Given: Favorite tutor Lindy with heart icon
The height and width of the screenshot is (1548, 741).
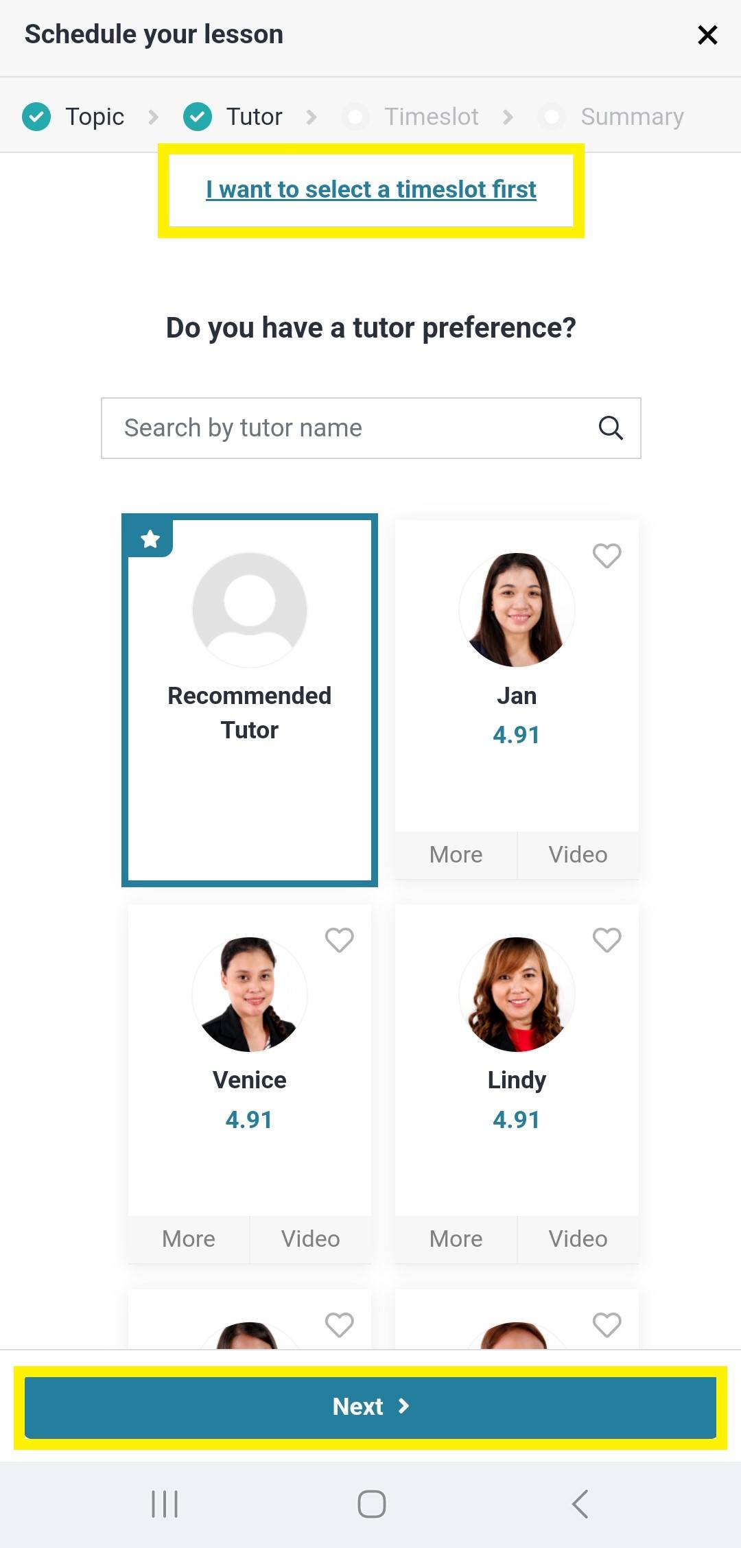Looking at the screenshot, I should click(x=607, y=940).
